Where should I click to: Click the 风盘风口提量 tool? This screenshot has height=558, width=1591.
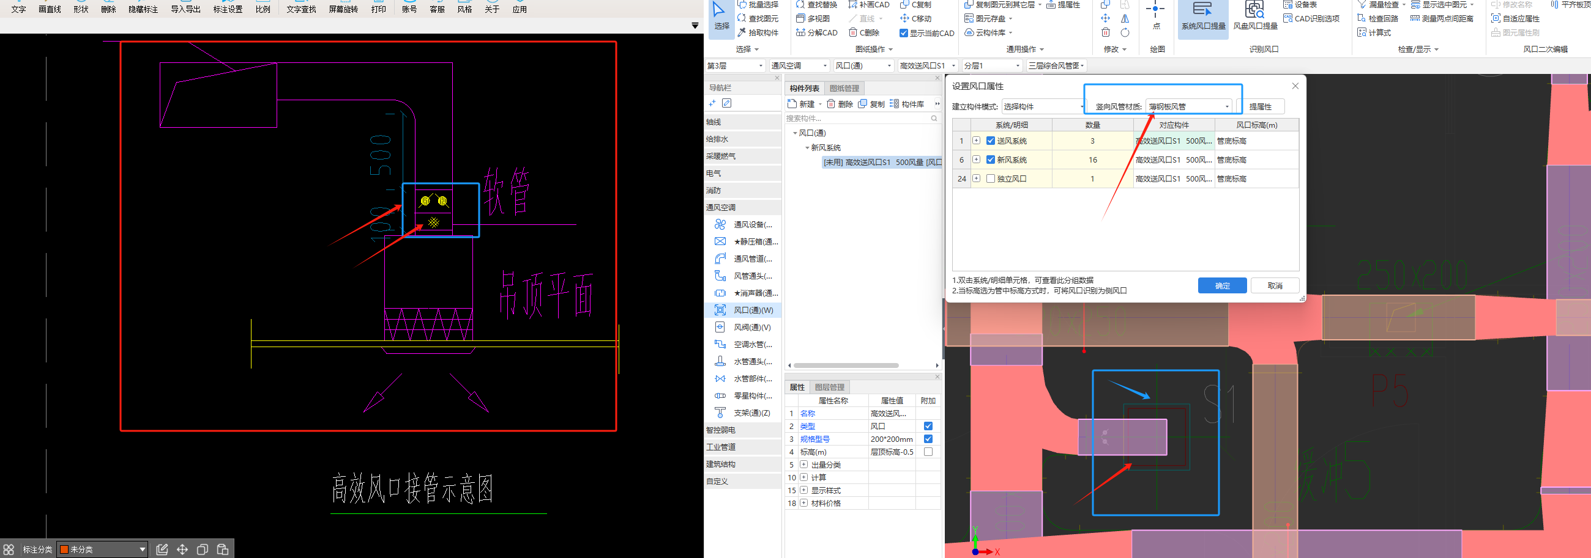(1255, 17)
